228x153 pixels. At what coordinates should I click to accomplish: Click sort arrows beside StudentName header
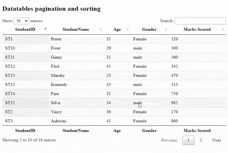tap(101, 30)
